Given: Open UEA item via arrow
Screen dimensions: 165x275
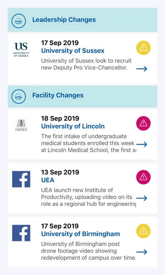Looking at the screenshot, I should pyautogui.click(x=142, y=198).
